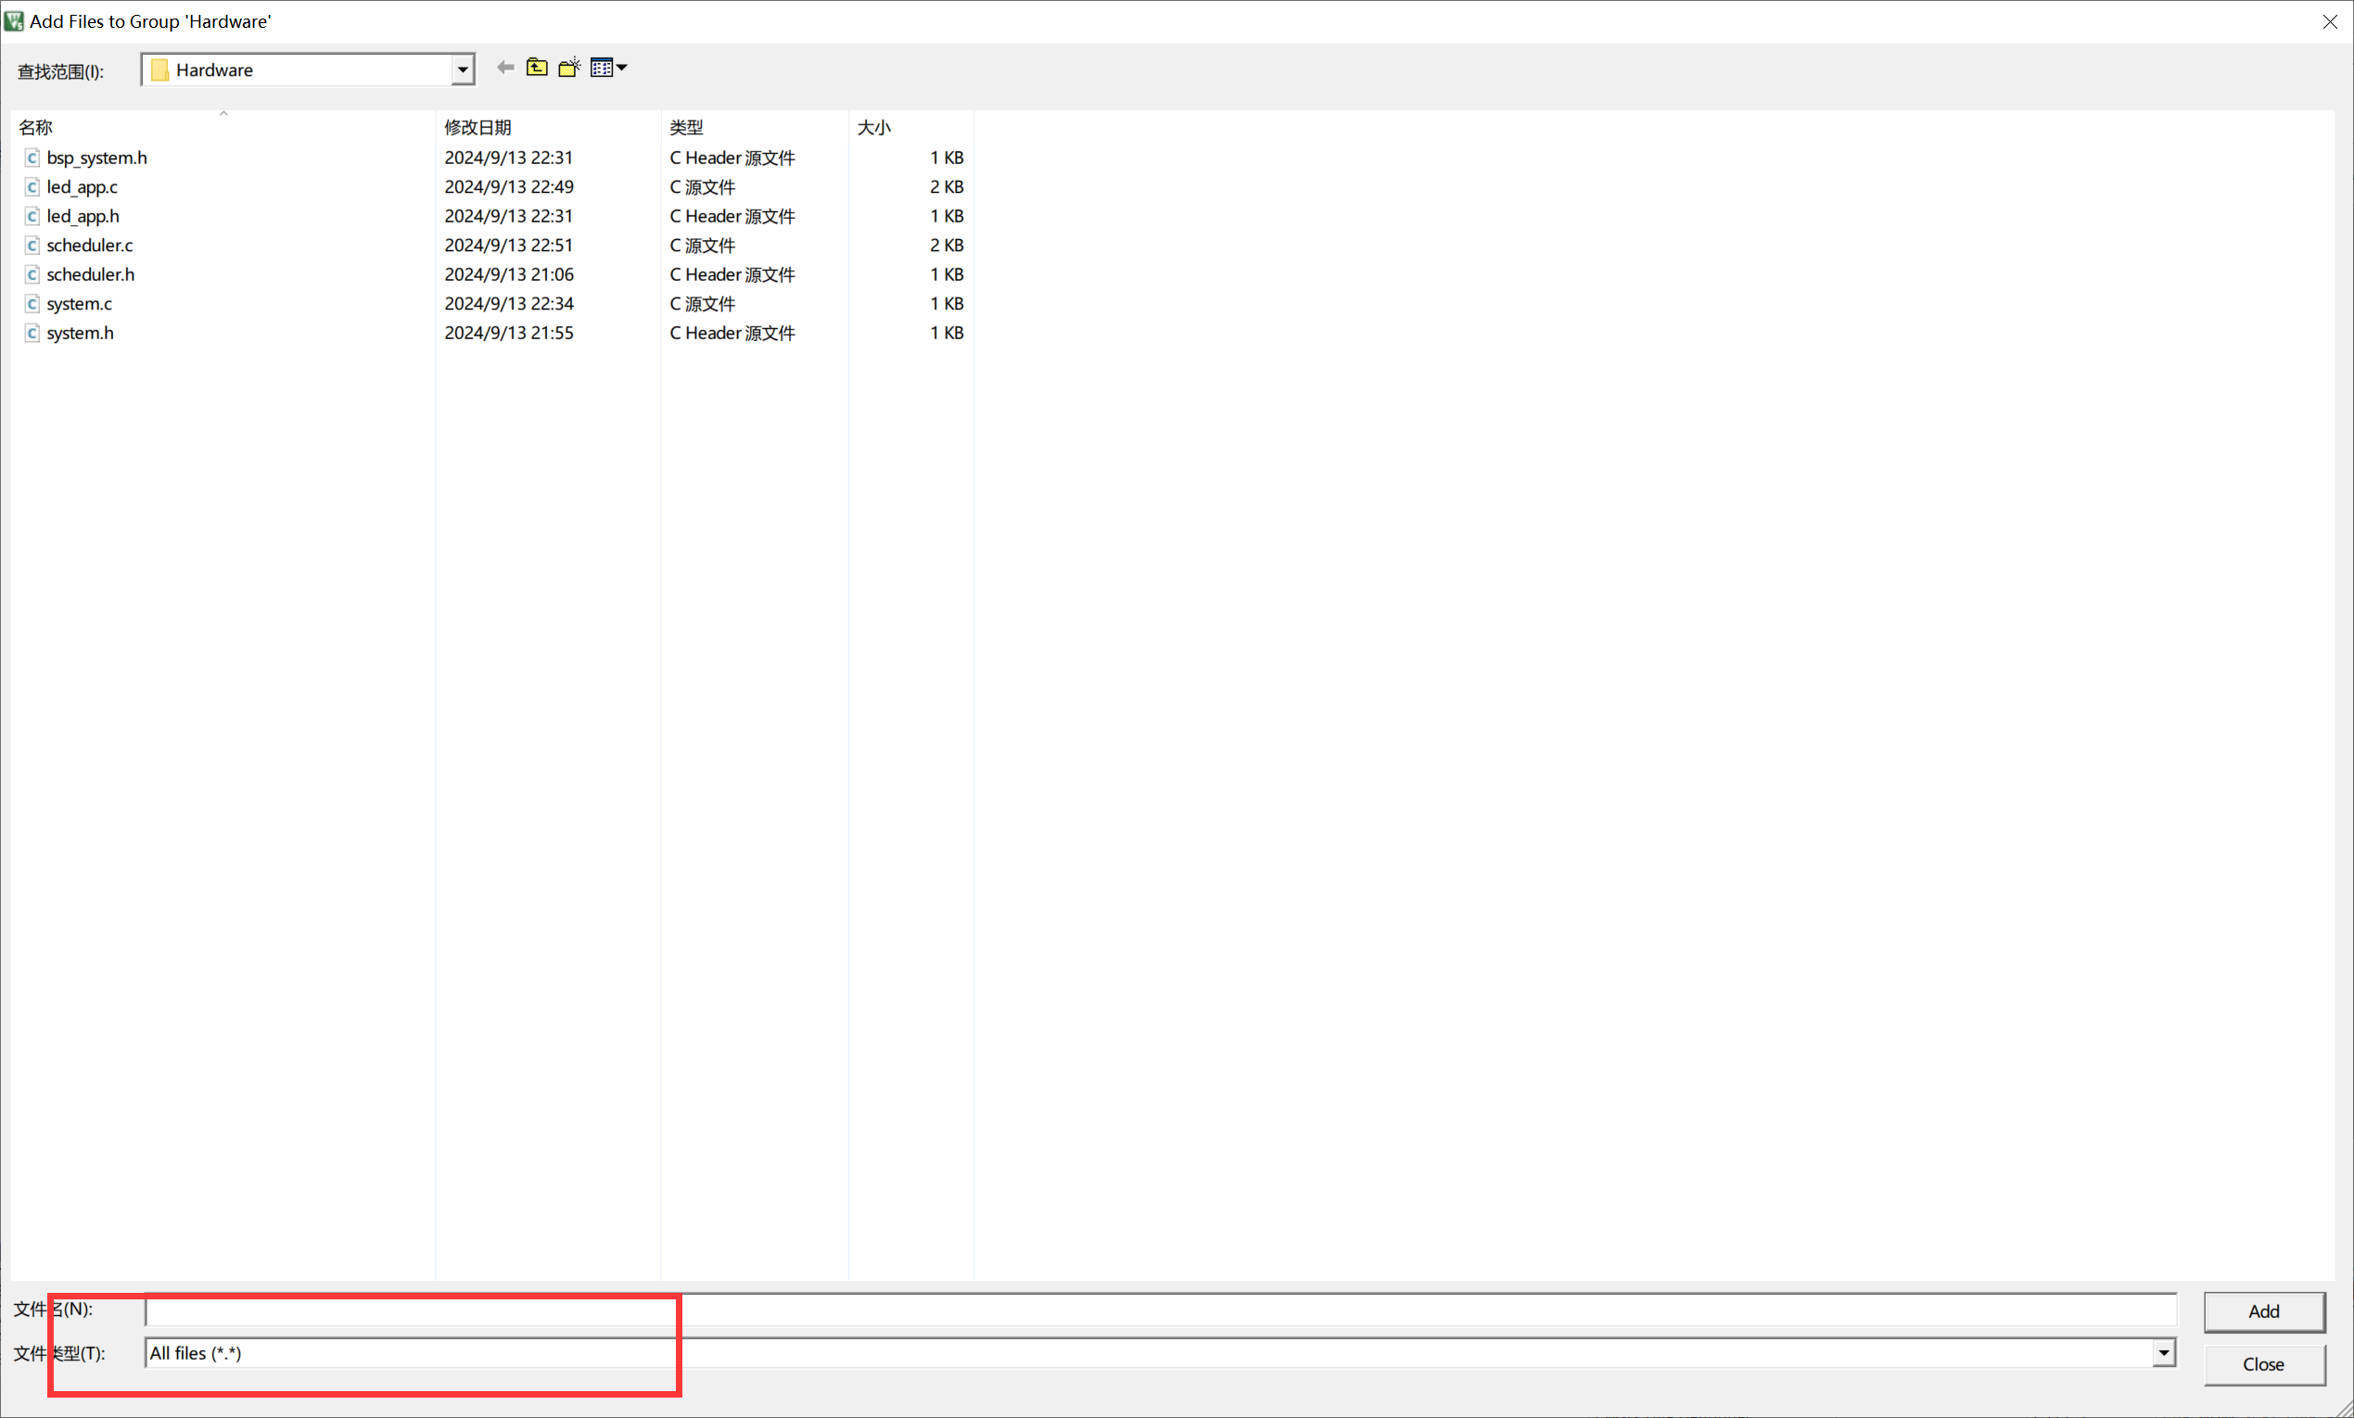The height and width of the screenshot is (1418, 2354).
Task: Click the scheduler.c file icon
Action: 32,246
